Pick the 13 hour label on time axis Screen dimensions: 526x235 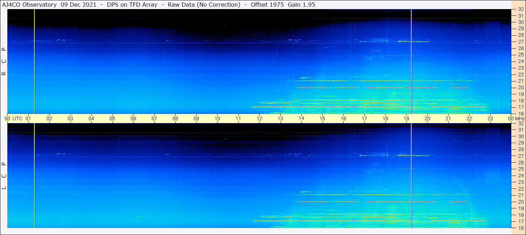point(280,119)
